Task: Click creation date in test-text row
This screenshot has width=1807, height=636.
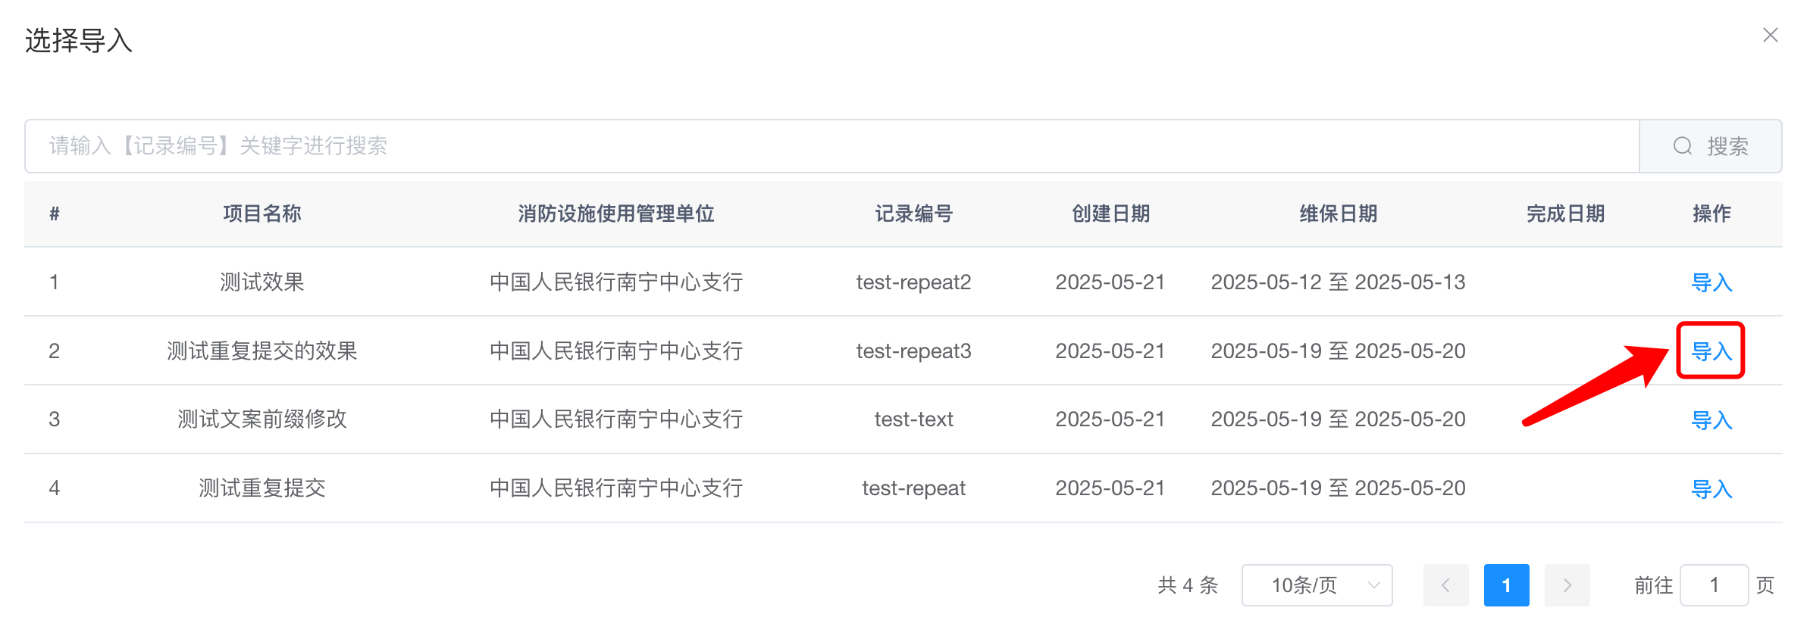Action: [x=1110, y=419]
